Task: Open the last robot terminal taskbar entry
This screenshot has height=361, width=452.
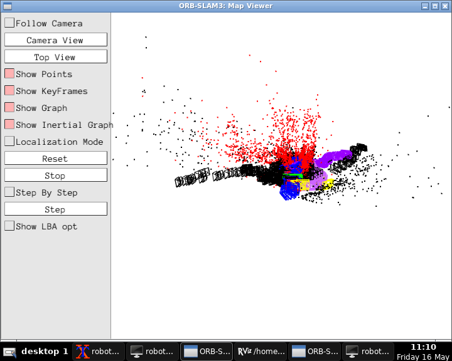Action: coord(369,352)
